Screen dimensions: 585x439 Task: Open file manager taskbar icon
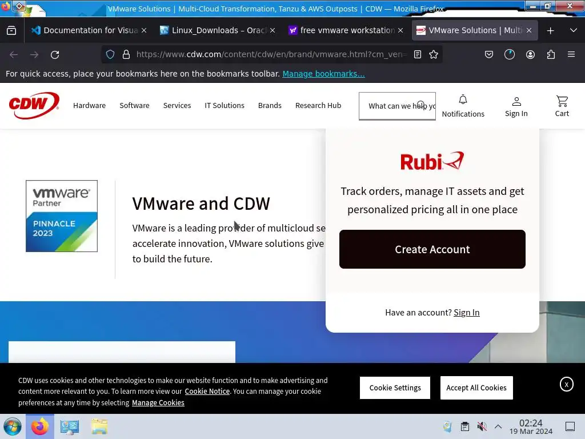(99, 426)
